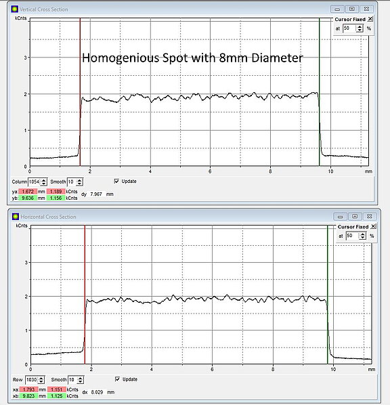Toggle Update checkbox in Horizontal Cross Section
Viewport: 390px width, 405px height.
117,379
